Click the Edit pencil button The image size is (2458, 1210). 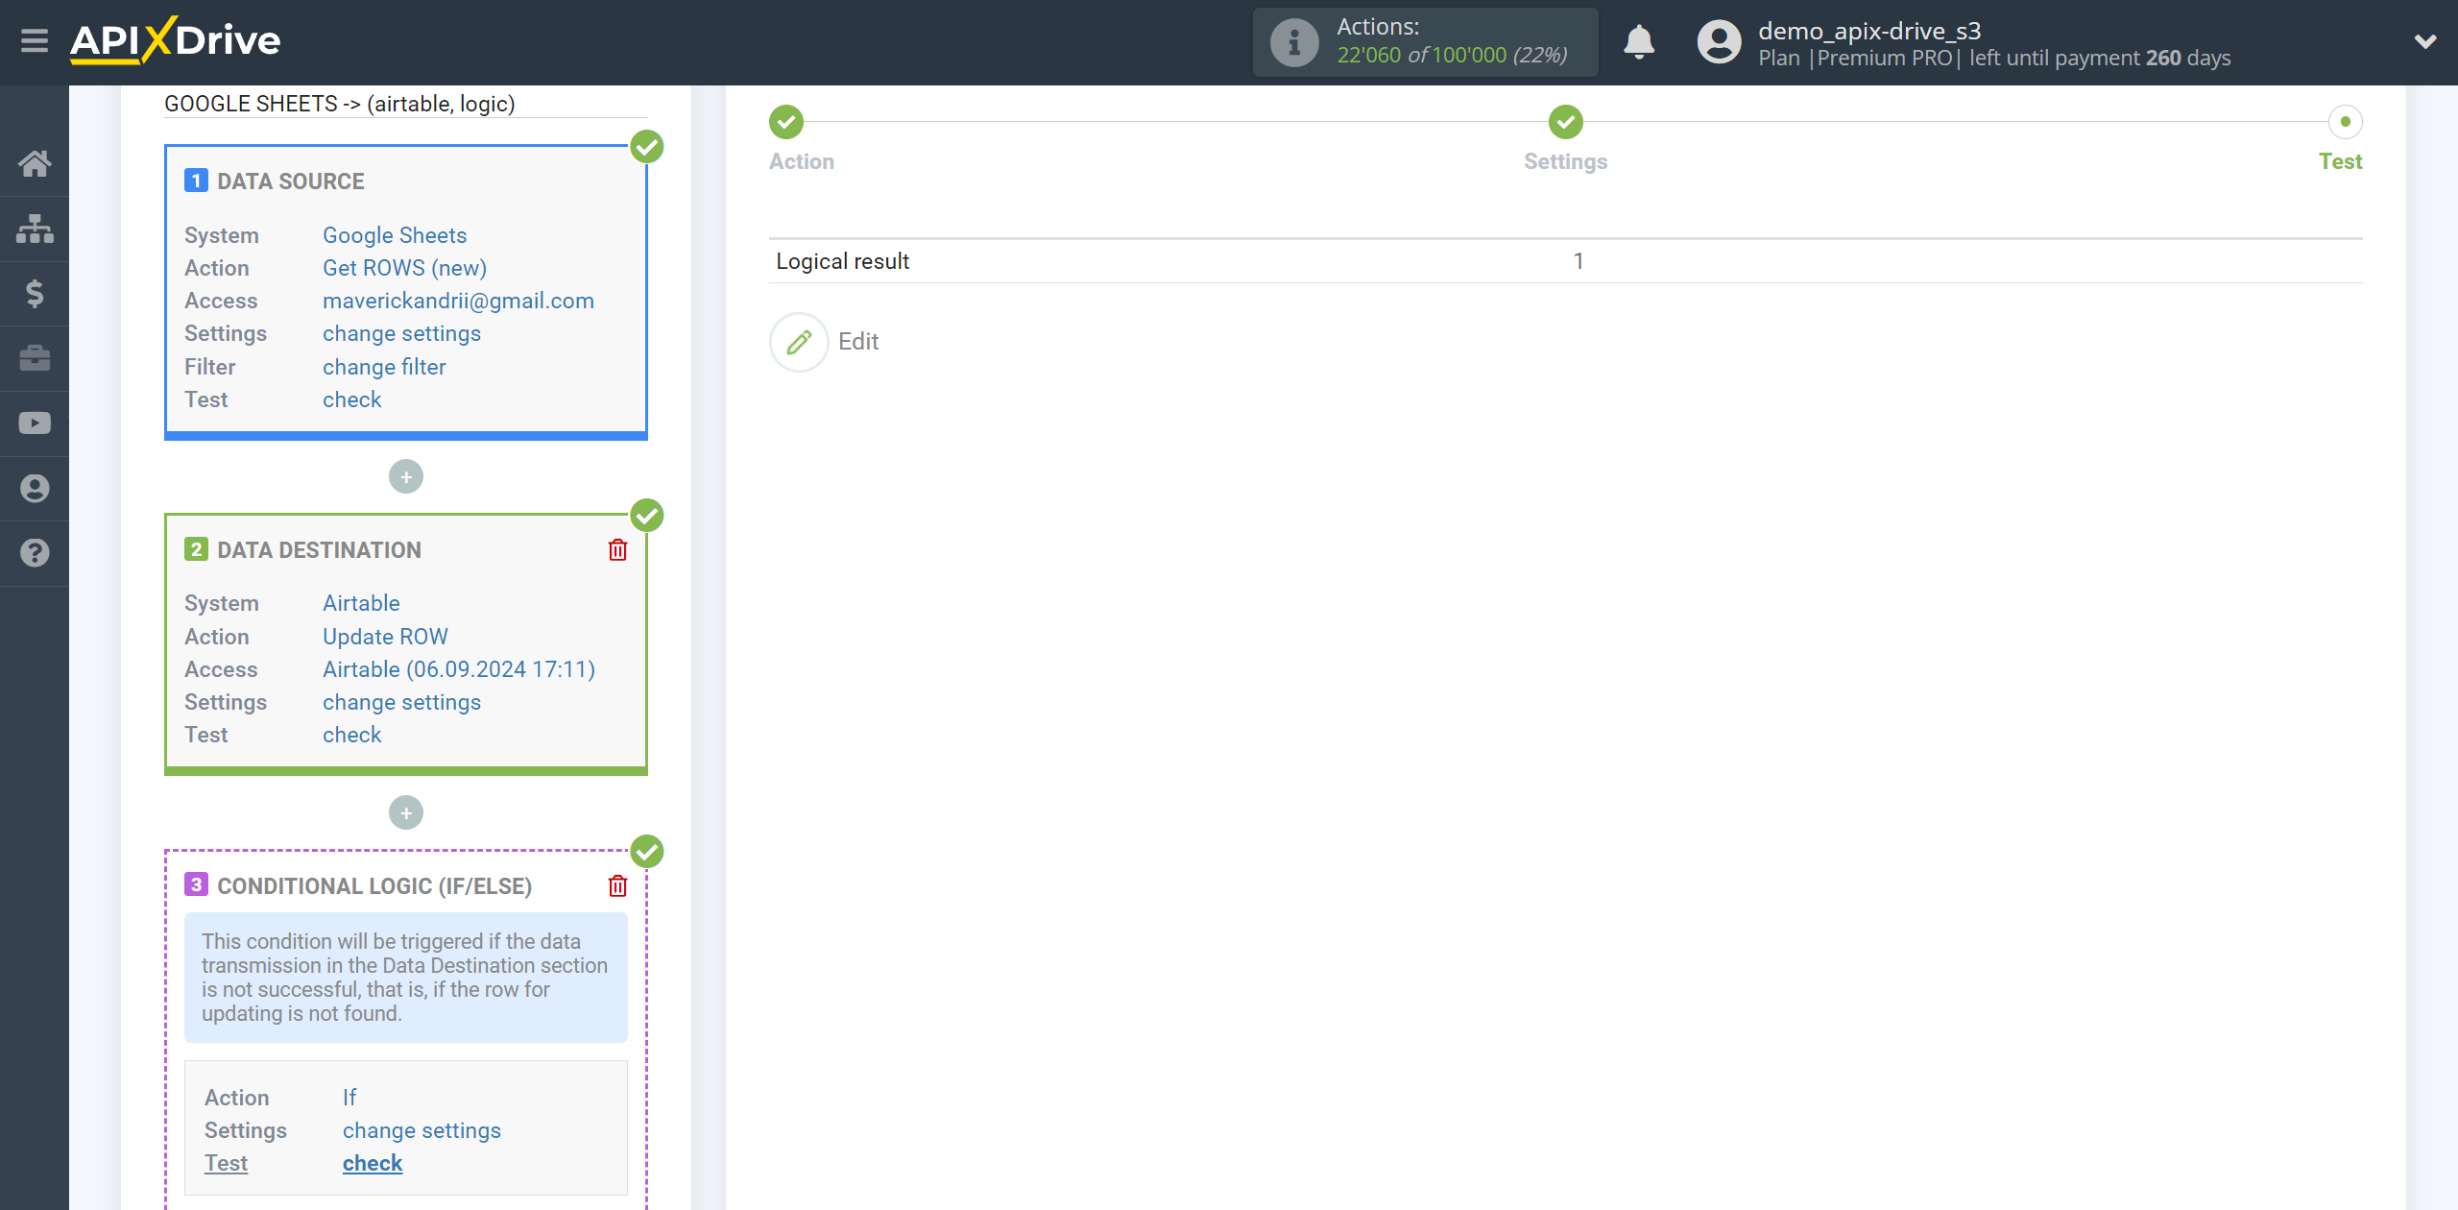coord(798,340)
